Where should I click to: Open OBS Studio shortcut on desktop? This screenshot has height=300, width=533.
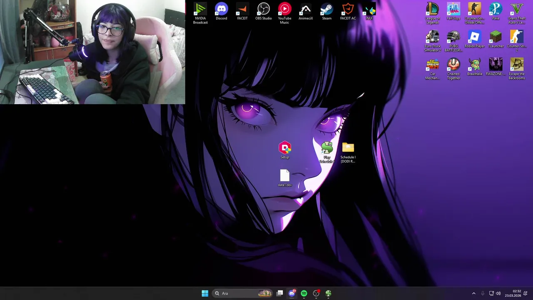click(264, 12)
